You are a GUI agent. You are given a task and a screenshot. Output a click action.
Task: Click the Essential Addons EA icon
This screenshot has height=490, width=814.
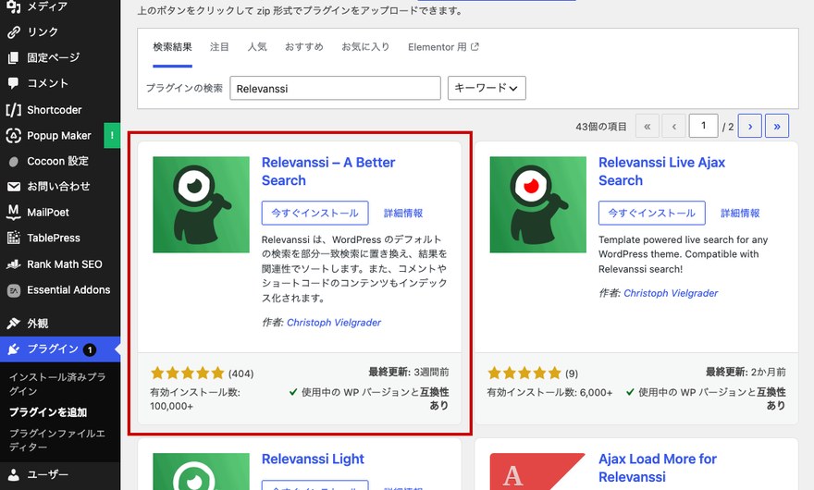pyautogui.click(x=14, y=290)
